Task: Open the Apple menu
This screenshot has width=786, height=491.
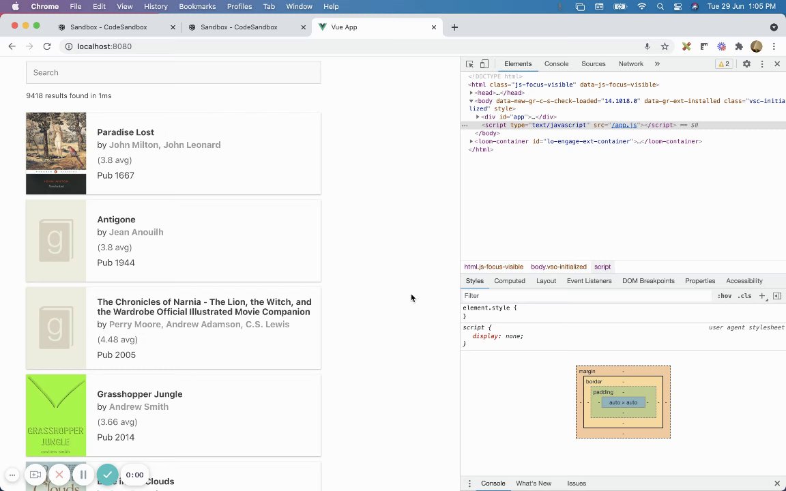Action: 15,7
